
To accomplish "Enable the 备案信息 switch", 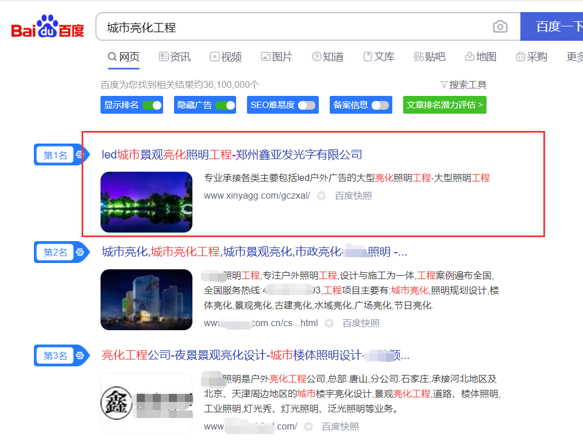I will click(x=380, y=105).
